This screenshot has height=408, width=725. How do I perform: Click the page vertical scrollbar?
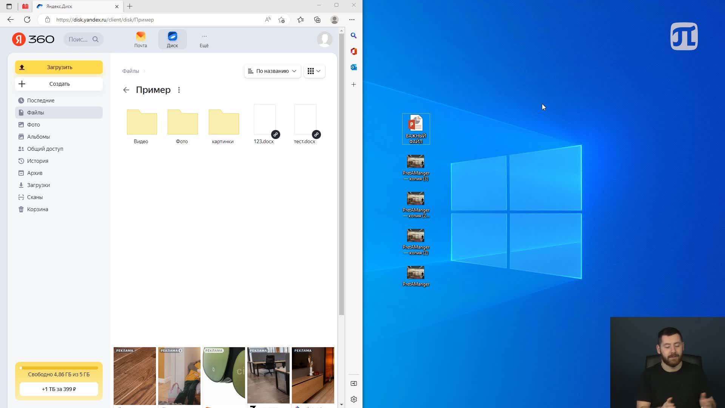(341, 174)
